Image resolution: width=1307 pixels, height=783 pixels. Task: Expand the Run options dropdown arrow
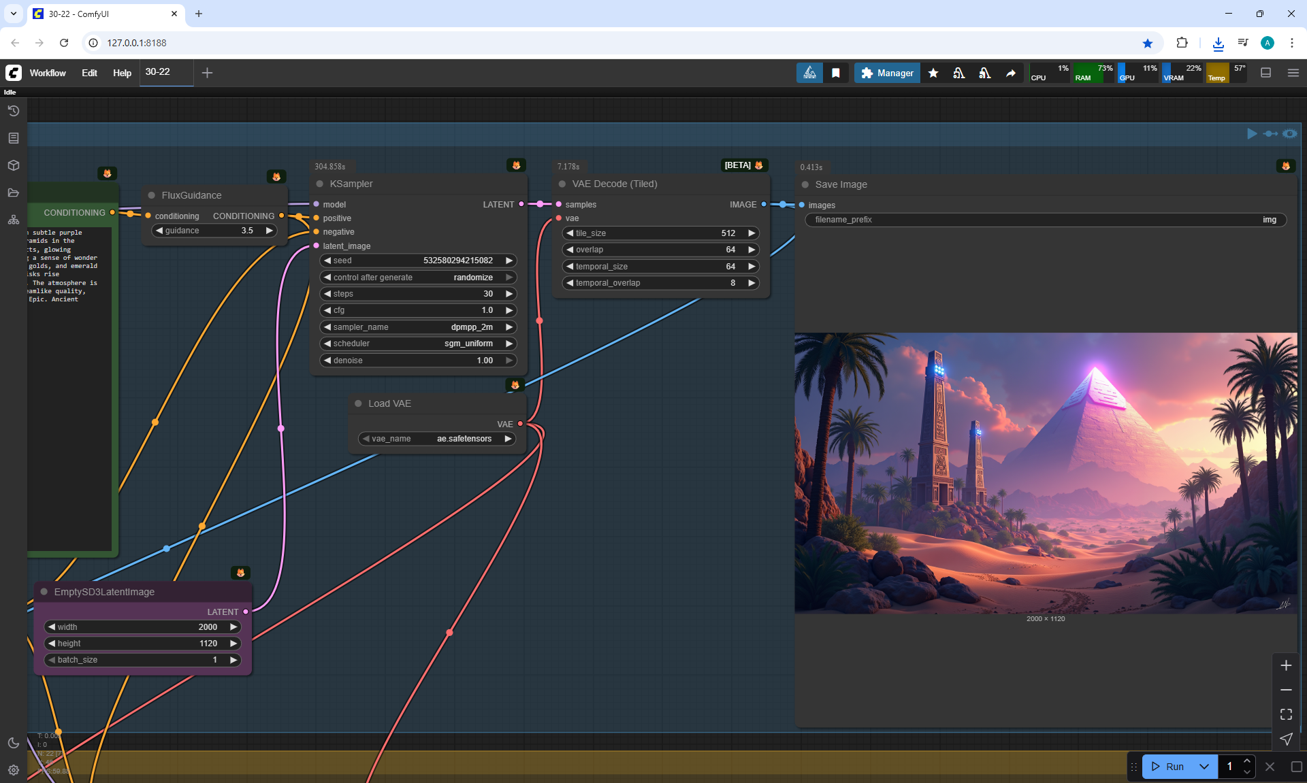pos(1204,766)
